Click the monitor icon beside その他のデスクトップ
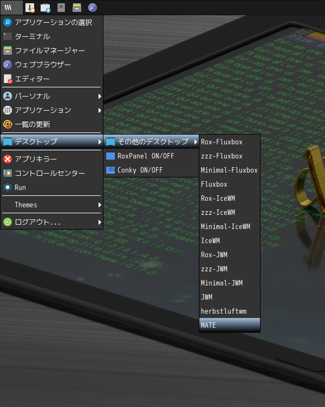 (110, 142)
